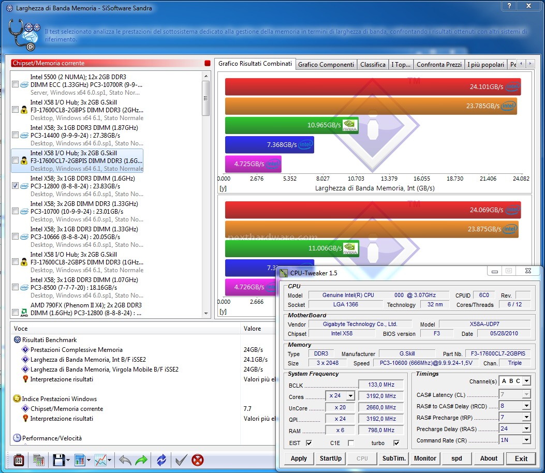Click the Apply button in CPU-Tweaker
This screenshot has height=473, width=545.
coord(299,459)
